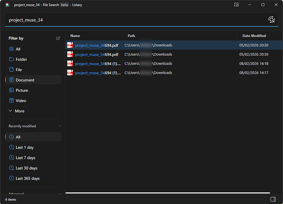Choose the Last 7 days time filter

(25, 158)
